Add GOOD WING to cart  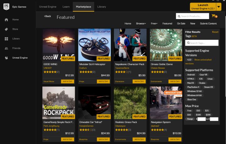67,81
